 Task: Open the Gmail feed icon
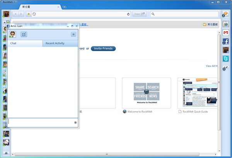point(226,33)
